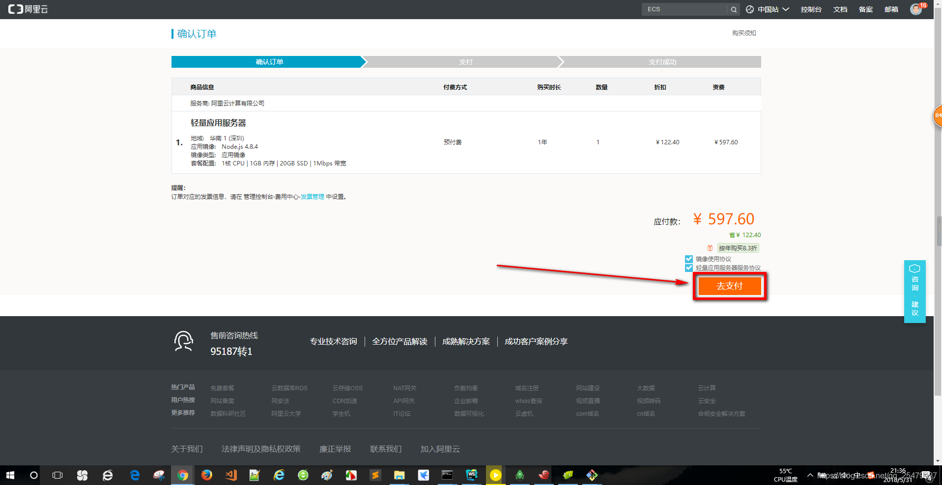Open the 发票管理 link
This screenshot has height=485, width=942.
coord(313,196)
